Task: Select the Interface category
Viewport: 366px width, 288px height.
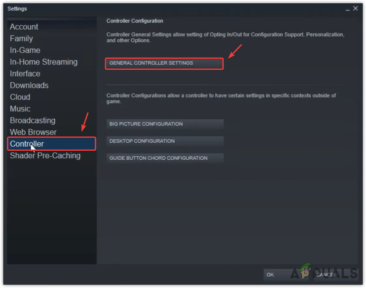Action: point(52,74)
